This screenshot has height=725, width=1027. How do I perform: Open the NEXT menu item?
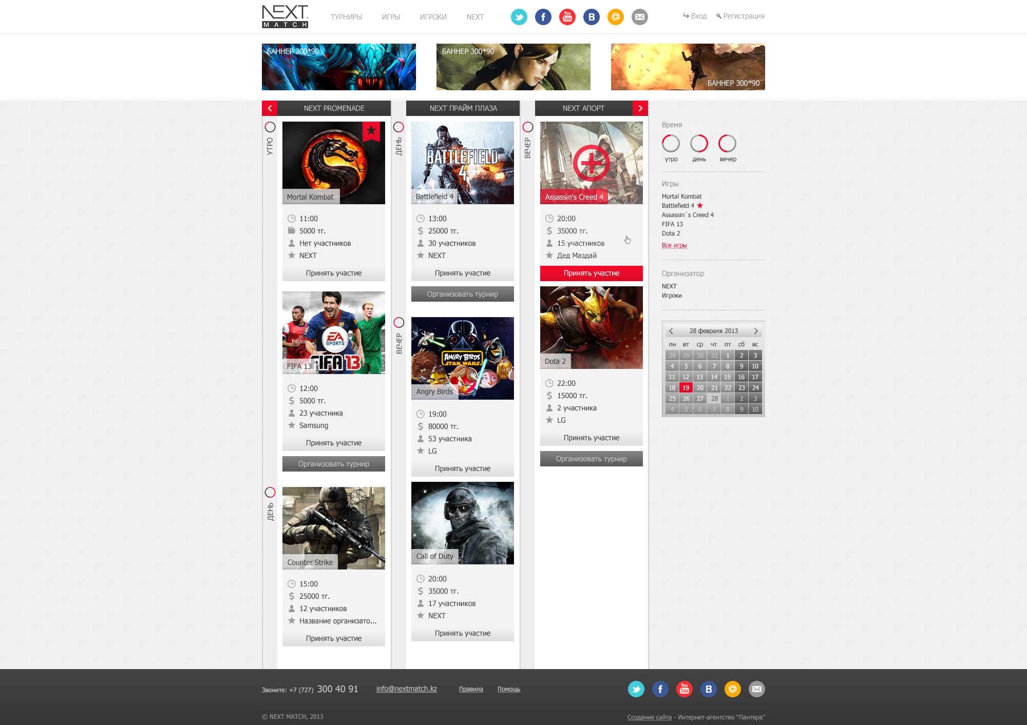coord(475,17)
